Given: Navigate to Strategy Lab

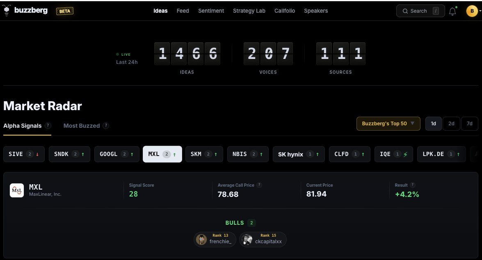Looking at the screenshot, I should (249, 11).
